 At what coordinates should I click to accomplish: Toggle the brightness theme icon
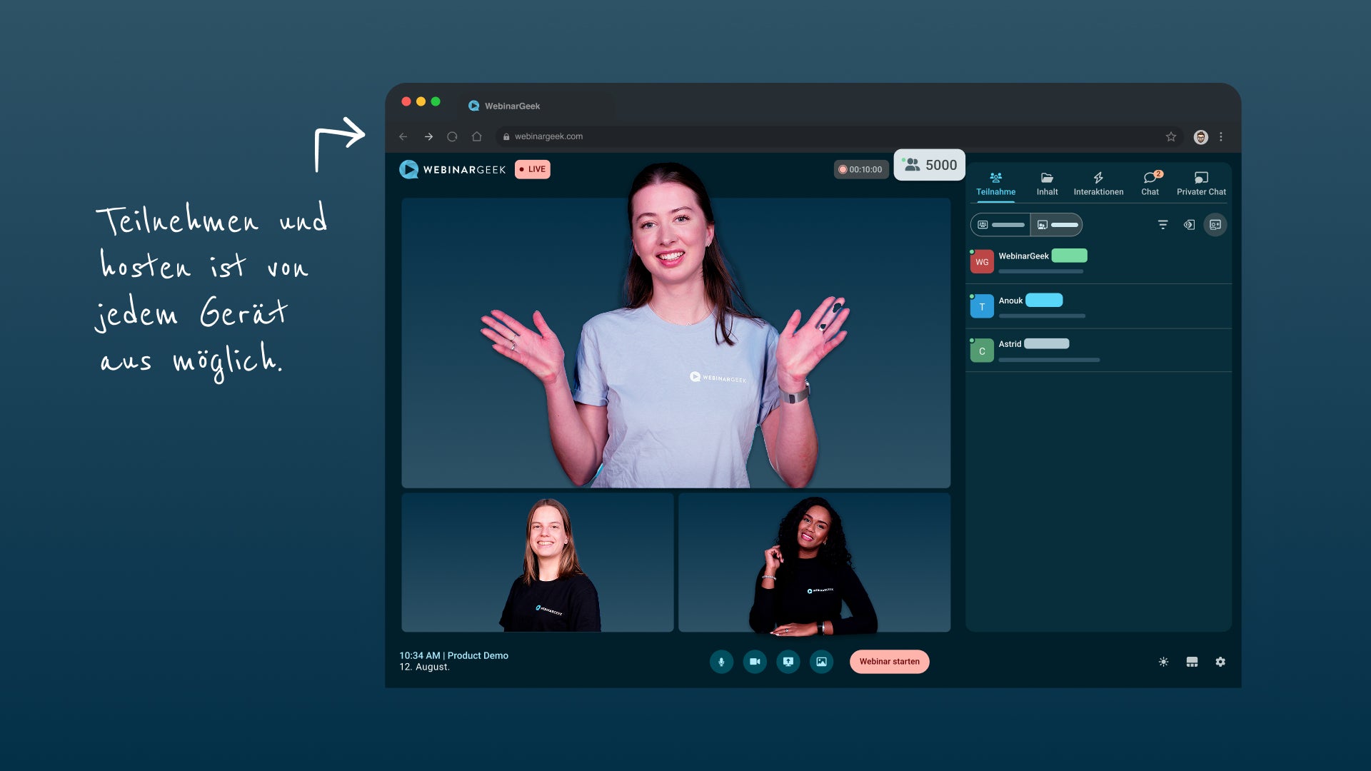(1163, 662)
